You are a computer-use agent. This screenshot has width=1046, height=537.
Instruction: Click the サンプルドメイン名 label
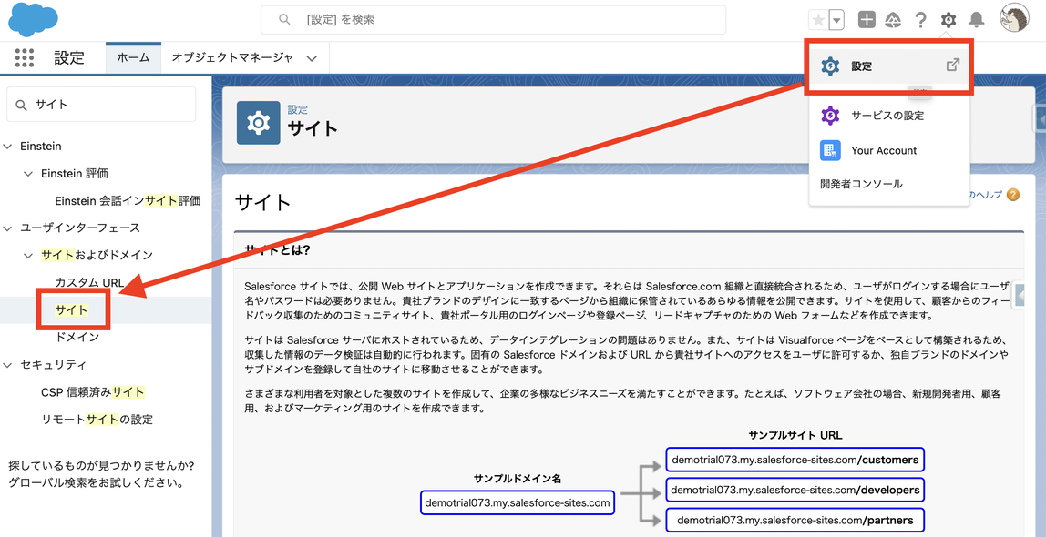click(518, 479)
